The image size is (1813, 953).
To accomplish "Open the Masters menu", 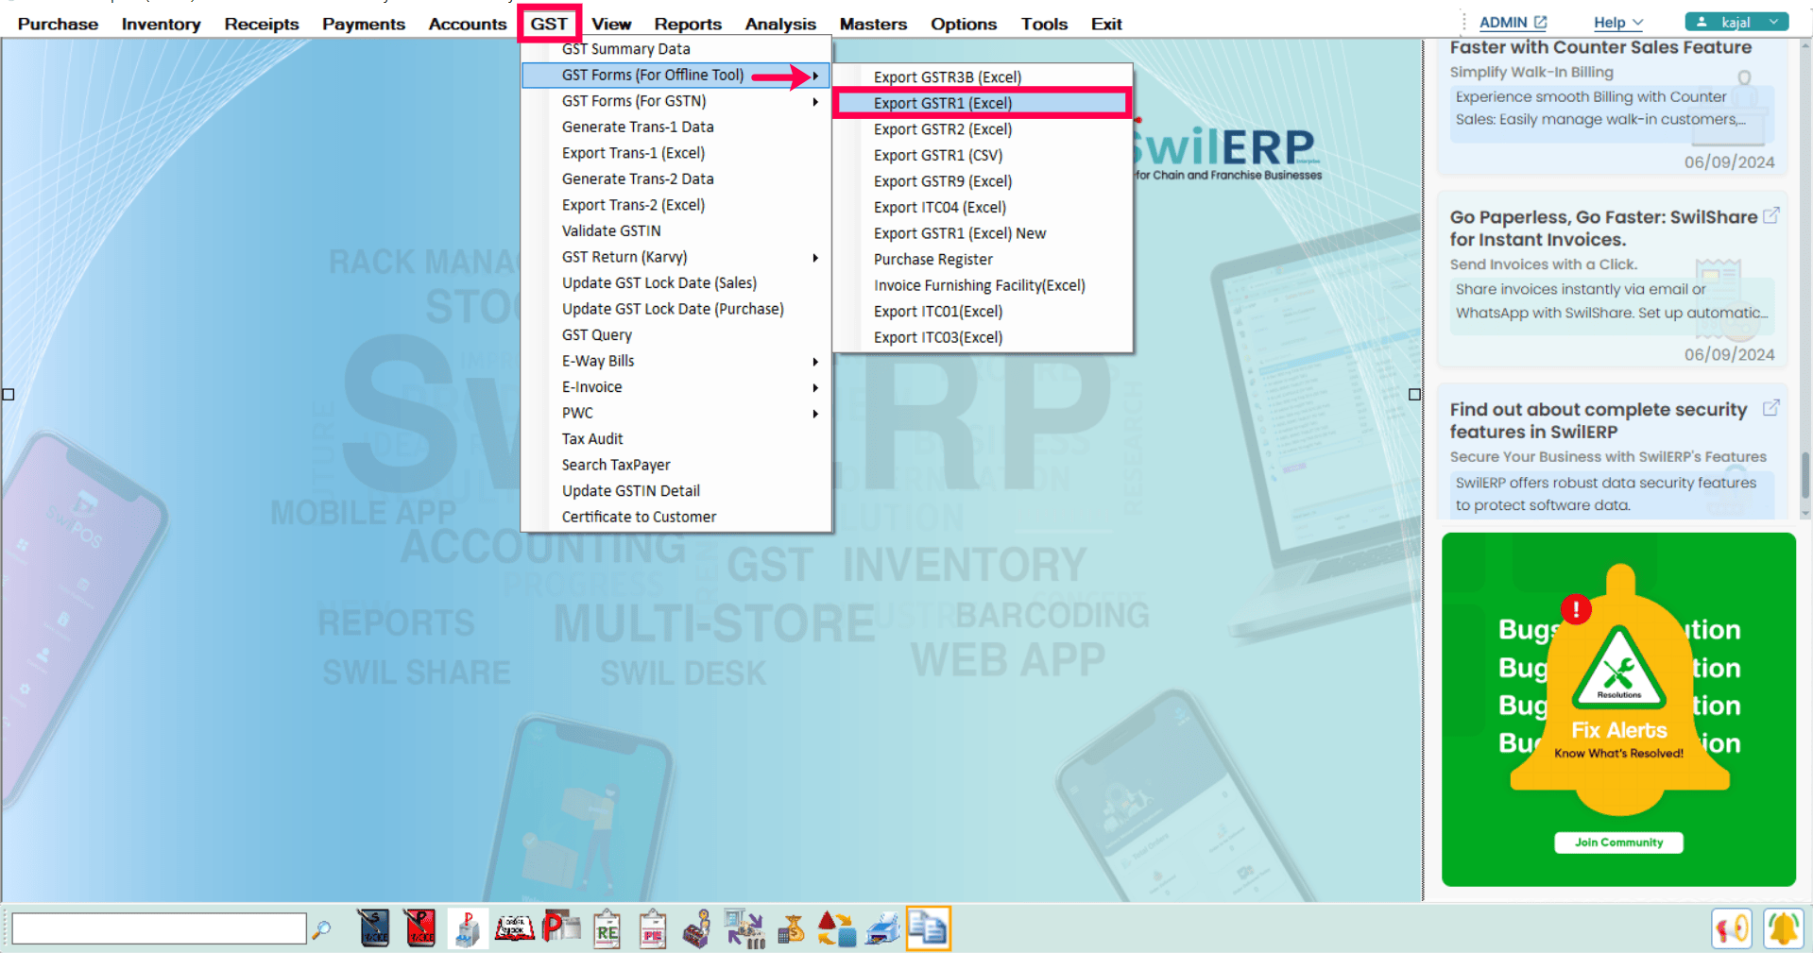I will (873, 24).
